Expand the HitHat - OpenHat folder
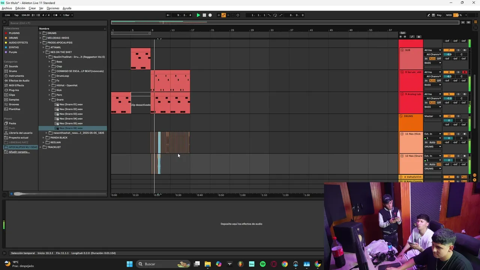Image resolution: width=480 pixels, height=270 pixels. [49, 85]
